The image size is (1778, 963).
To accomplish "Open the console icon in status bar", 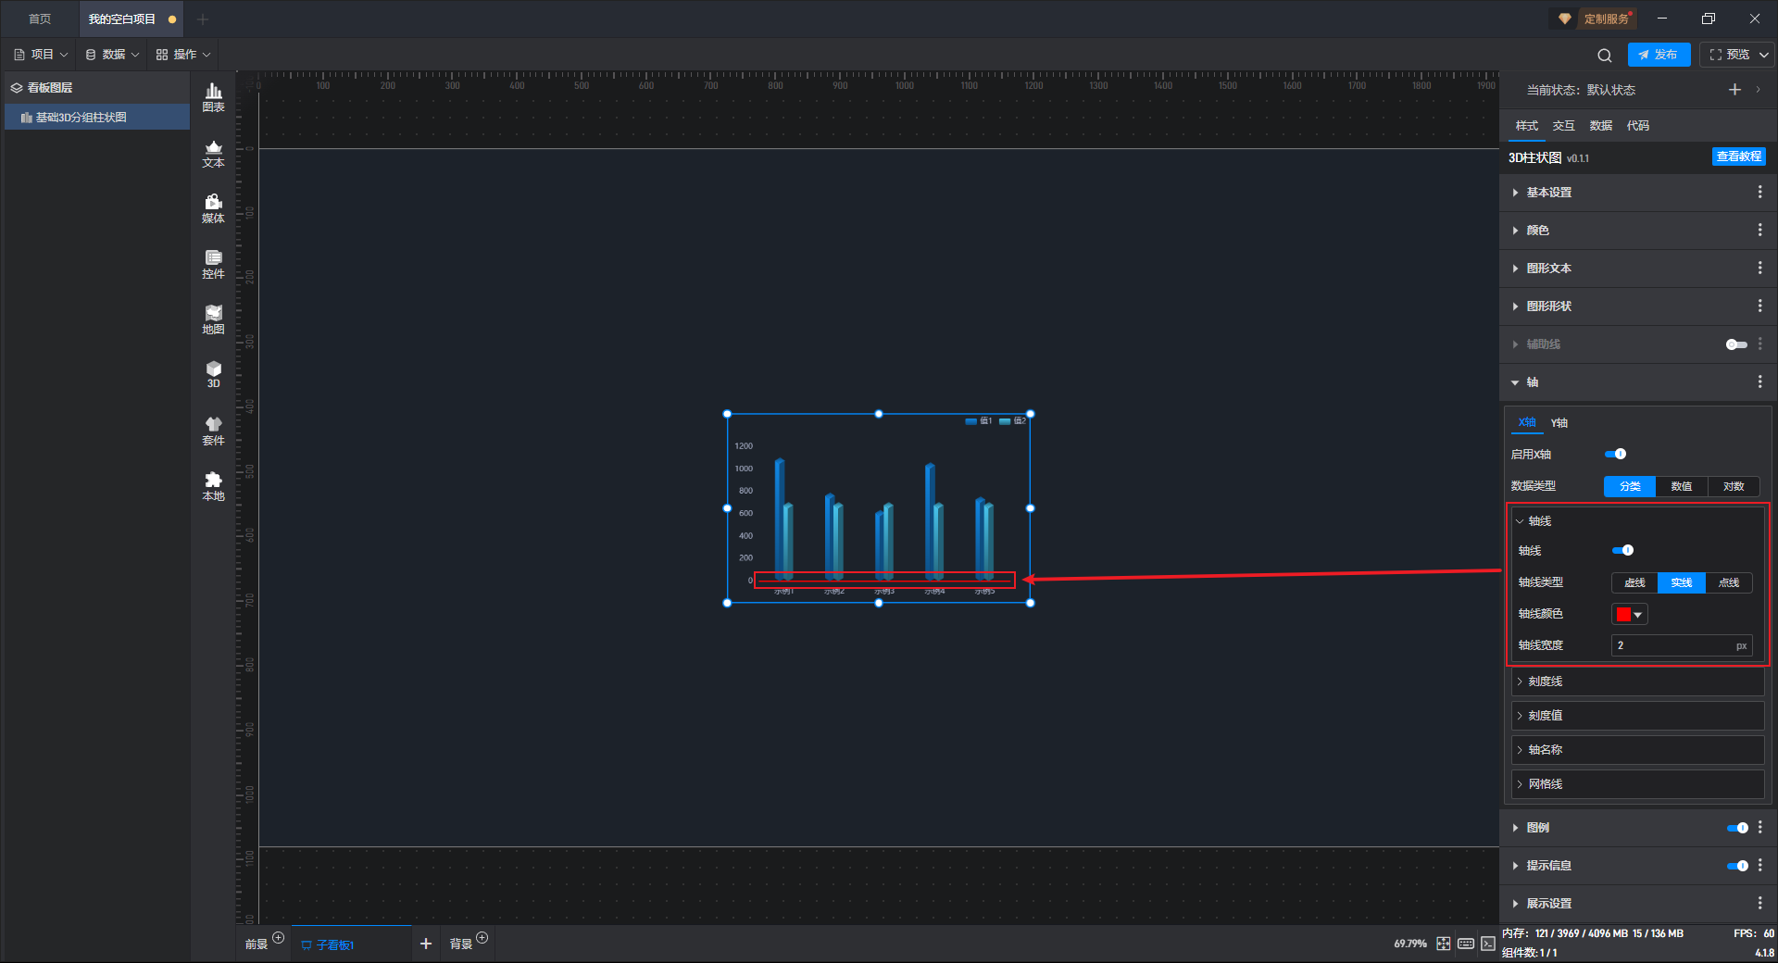I will (x=1487, y=944).
